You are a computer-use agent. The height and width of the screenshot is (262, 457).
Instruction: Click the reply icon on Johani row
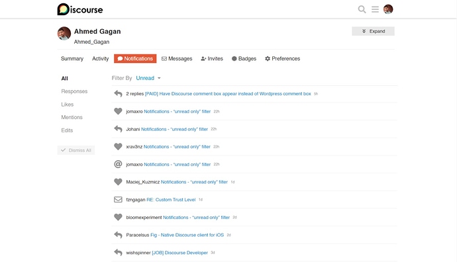118,129
